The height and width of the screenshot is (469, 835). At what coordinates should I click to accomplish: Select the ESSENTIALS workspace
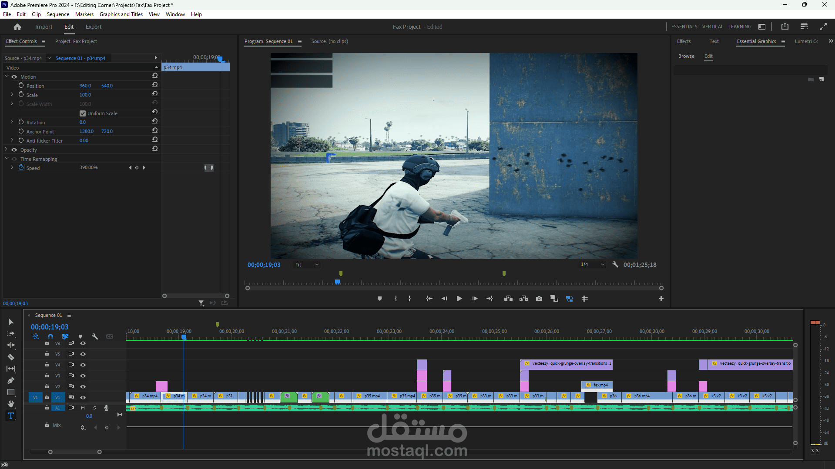tap(684, 27)
